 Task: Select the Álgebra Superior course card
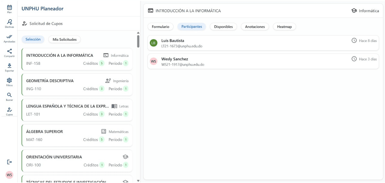[x=77, y=135]
